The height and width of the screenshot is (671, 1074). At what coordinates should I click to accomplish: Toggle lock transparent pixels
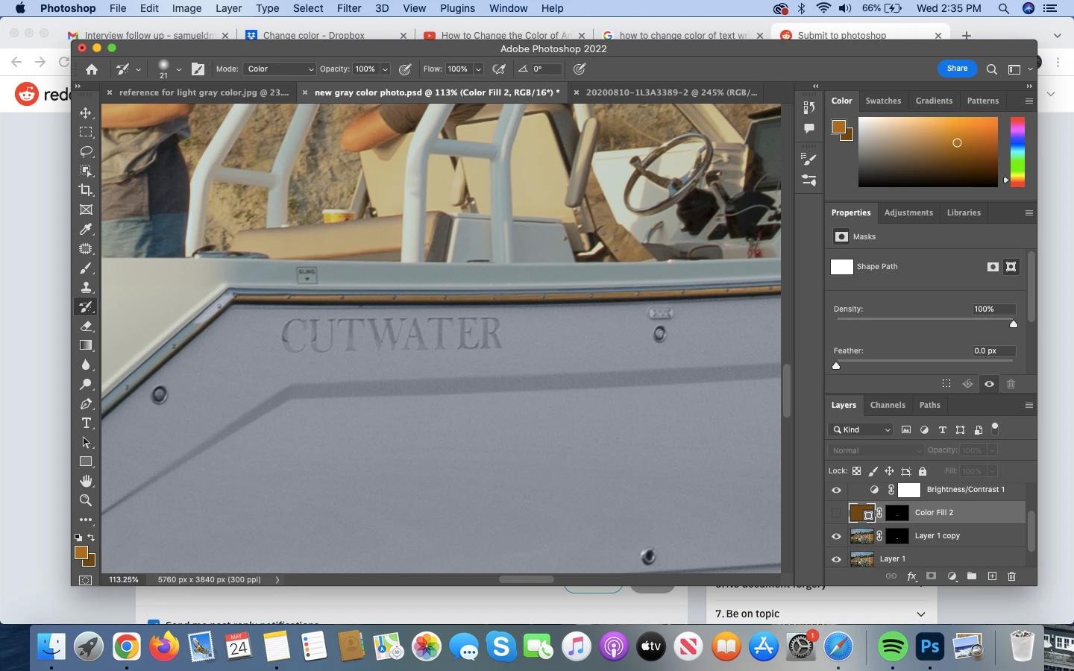856,471
